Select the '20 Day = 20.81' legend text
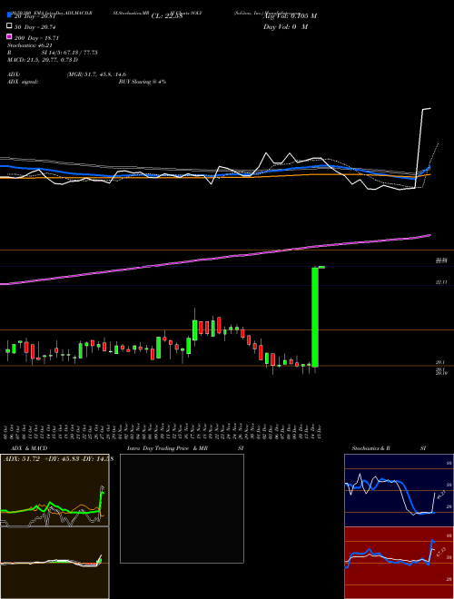 [x=35, y=15]
